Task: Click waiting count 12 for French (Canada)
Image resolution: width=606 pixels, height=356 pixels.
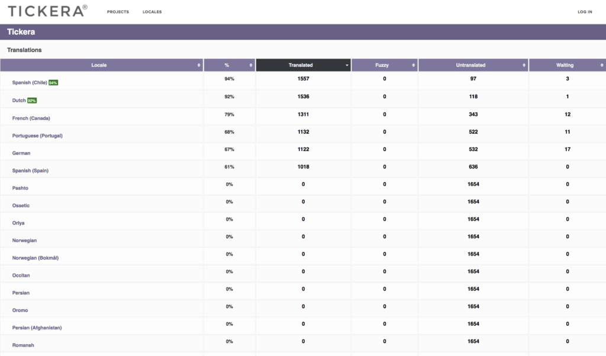Action: click(568, 114)
